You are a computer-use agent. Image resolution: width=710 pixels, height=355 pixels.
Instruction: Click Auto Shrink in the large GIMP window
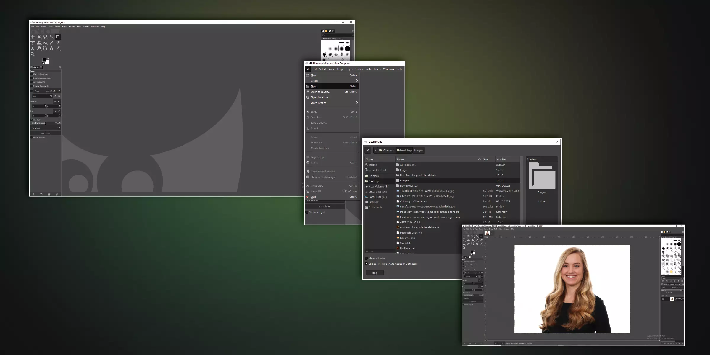(x=45, y=133)
